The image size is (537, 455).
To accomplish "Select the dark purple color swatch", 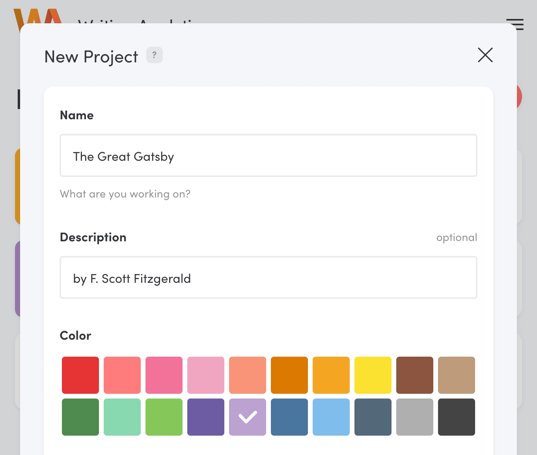I will pos(206,417).
